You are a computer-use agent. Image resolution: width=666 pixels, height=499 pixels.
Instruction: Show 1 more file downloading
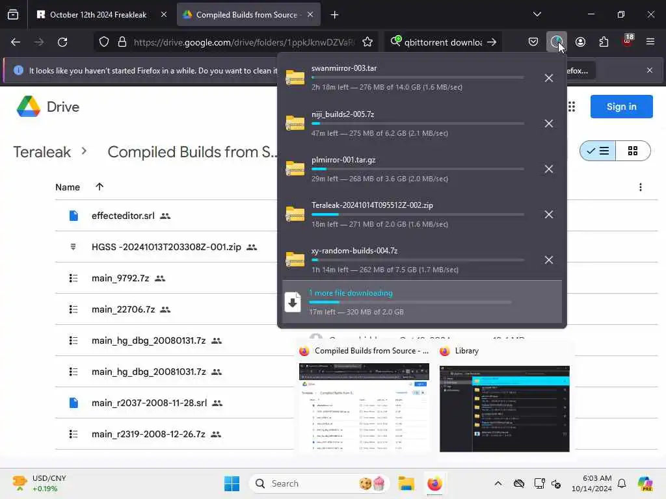[x=421, y=302]
